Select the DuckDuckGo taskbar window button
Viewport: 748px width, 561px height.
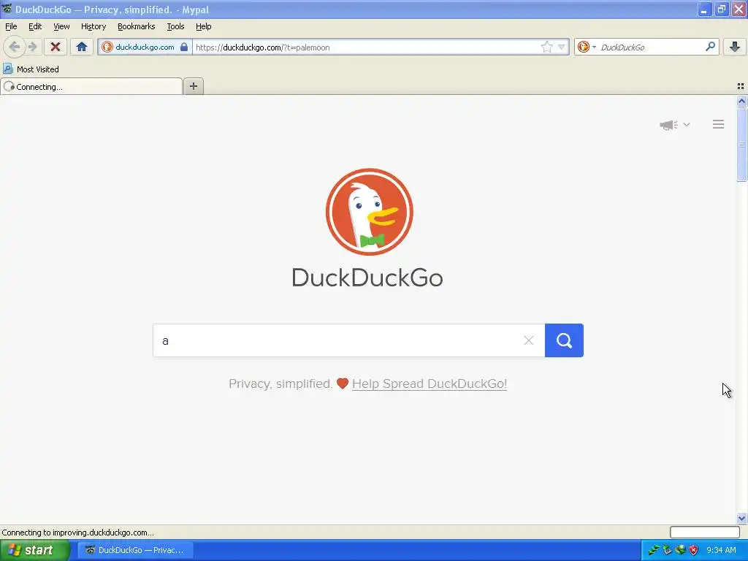click(x=135, y=550)
